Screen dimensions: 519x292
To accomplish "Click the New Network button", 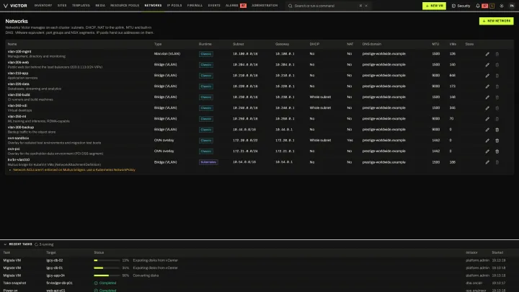I will [496, 21].
